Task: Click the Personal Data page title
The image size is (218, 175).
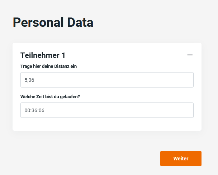Action: (53, 22)
